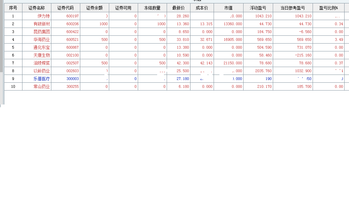The height and width of the screenshot is (209, 349).
Task: Click stock code 300003
Action: [x=72, y=79]
